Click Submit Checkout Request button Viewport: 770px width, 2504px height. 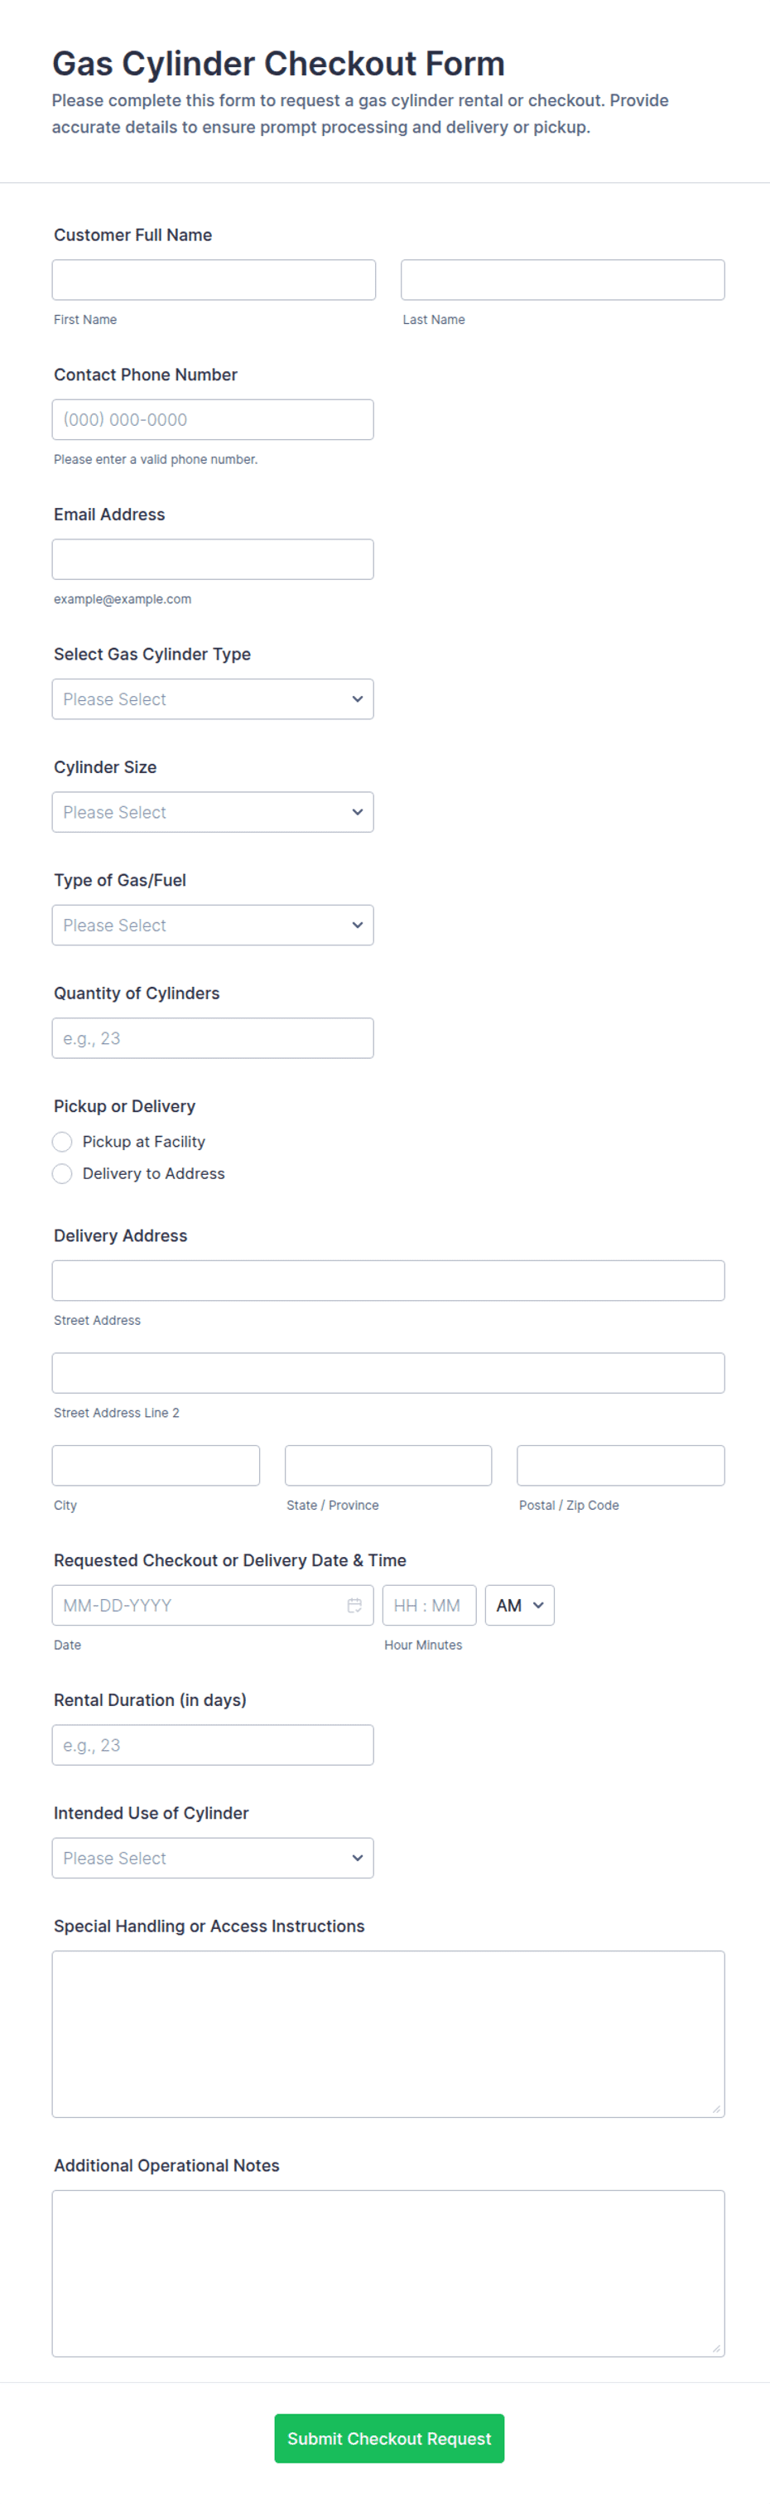click(388, 2438)
